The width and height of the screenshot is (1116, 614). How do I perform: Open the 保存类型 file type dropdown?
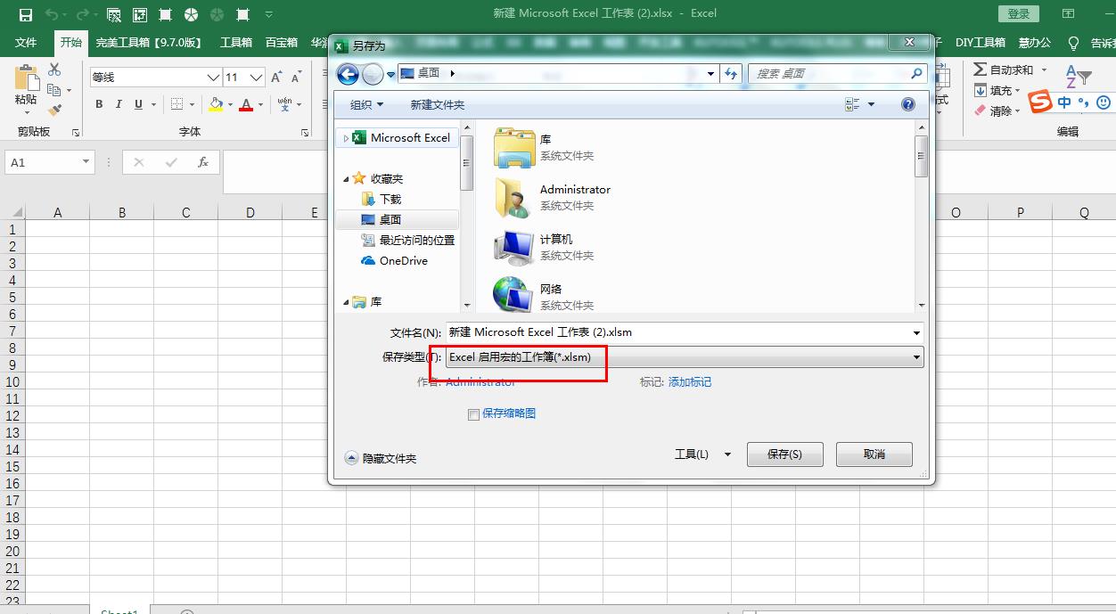coord(684,356)
